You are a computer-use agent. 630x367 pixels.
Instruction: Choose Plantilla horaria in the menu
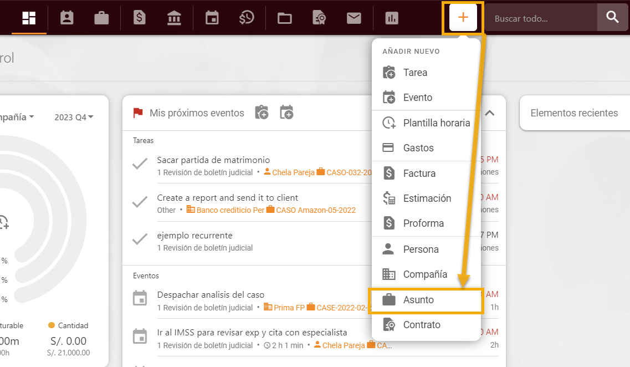(426, 123)
